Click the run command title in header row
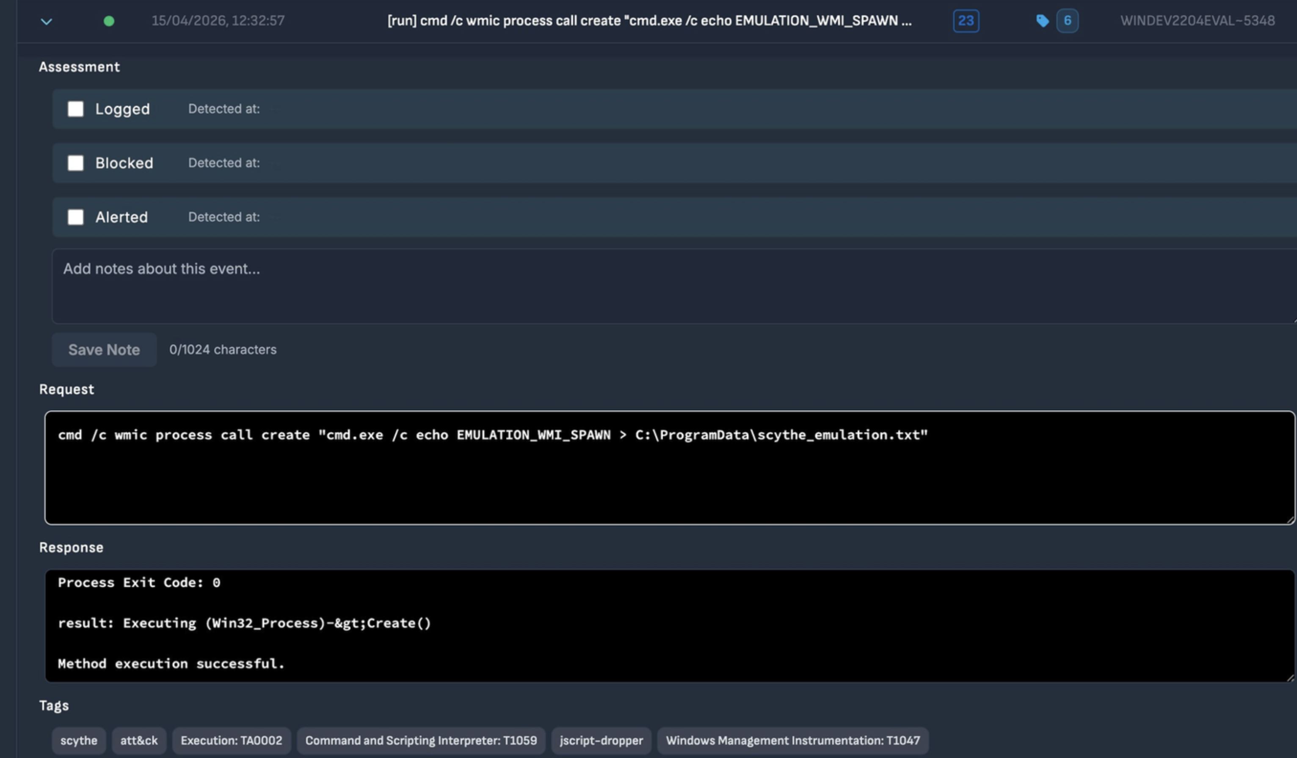Screen dimensions: 1297x758 click(x=649, y=21)
